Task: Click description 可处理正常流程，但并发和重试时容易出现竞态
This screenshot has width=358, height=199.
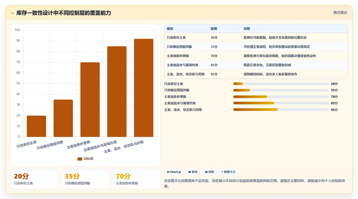Action: pyautogui.click(x=277, y=47)
